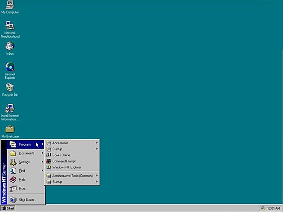Click the Books Online icon

pyautogui.click(x=49, y=155)
